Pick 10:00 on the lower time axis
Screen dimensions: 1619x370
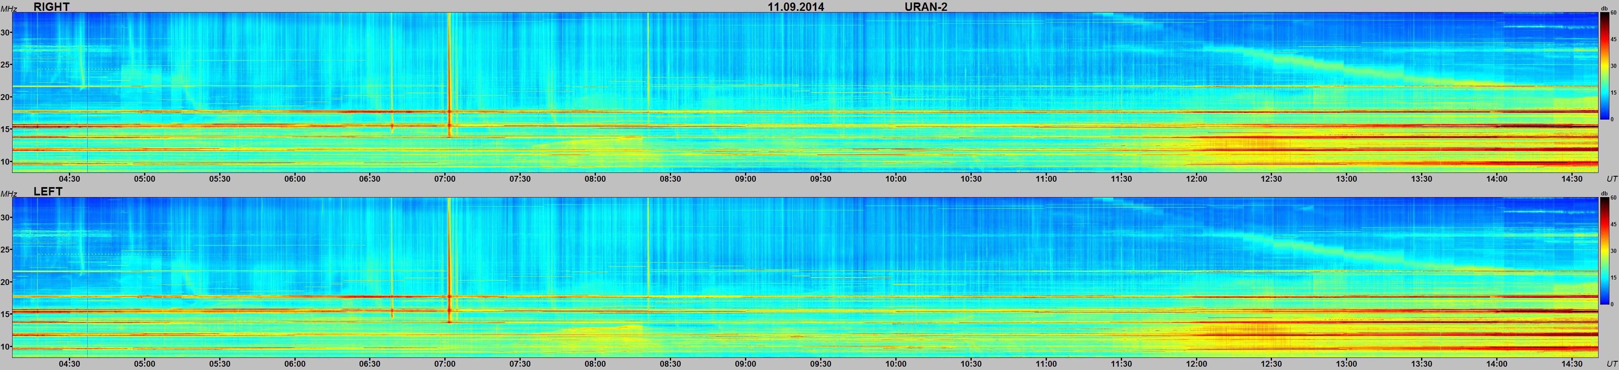(896, 364)
